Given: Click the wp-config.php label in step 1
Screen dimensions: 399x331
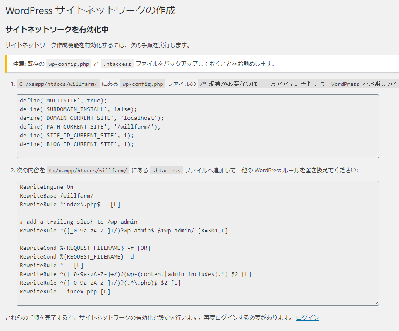Looking at the screenshot, I should coord(143,84).
